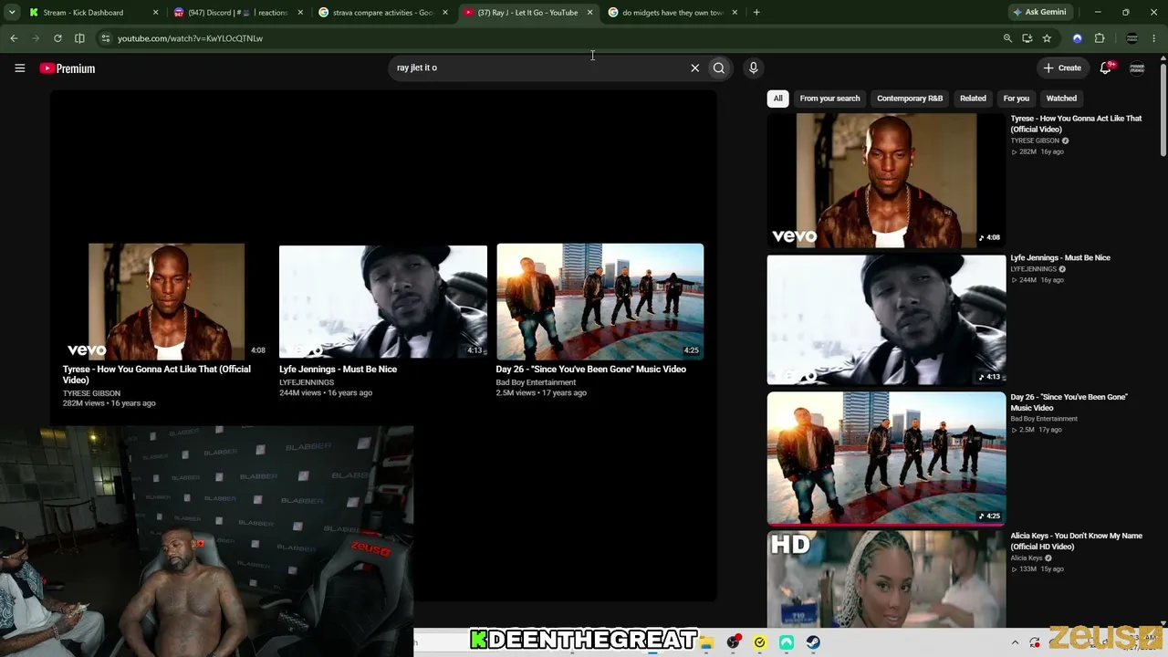Open the YouTube hamburger guide menu
Image resolution: width=1168 pixels, height=657 pixels.
tap(19, 68)
